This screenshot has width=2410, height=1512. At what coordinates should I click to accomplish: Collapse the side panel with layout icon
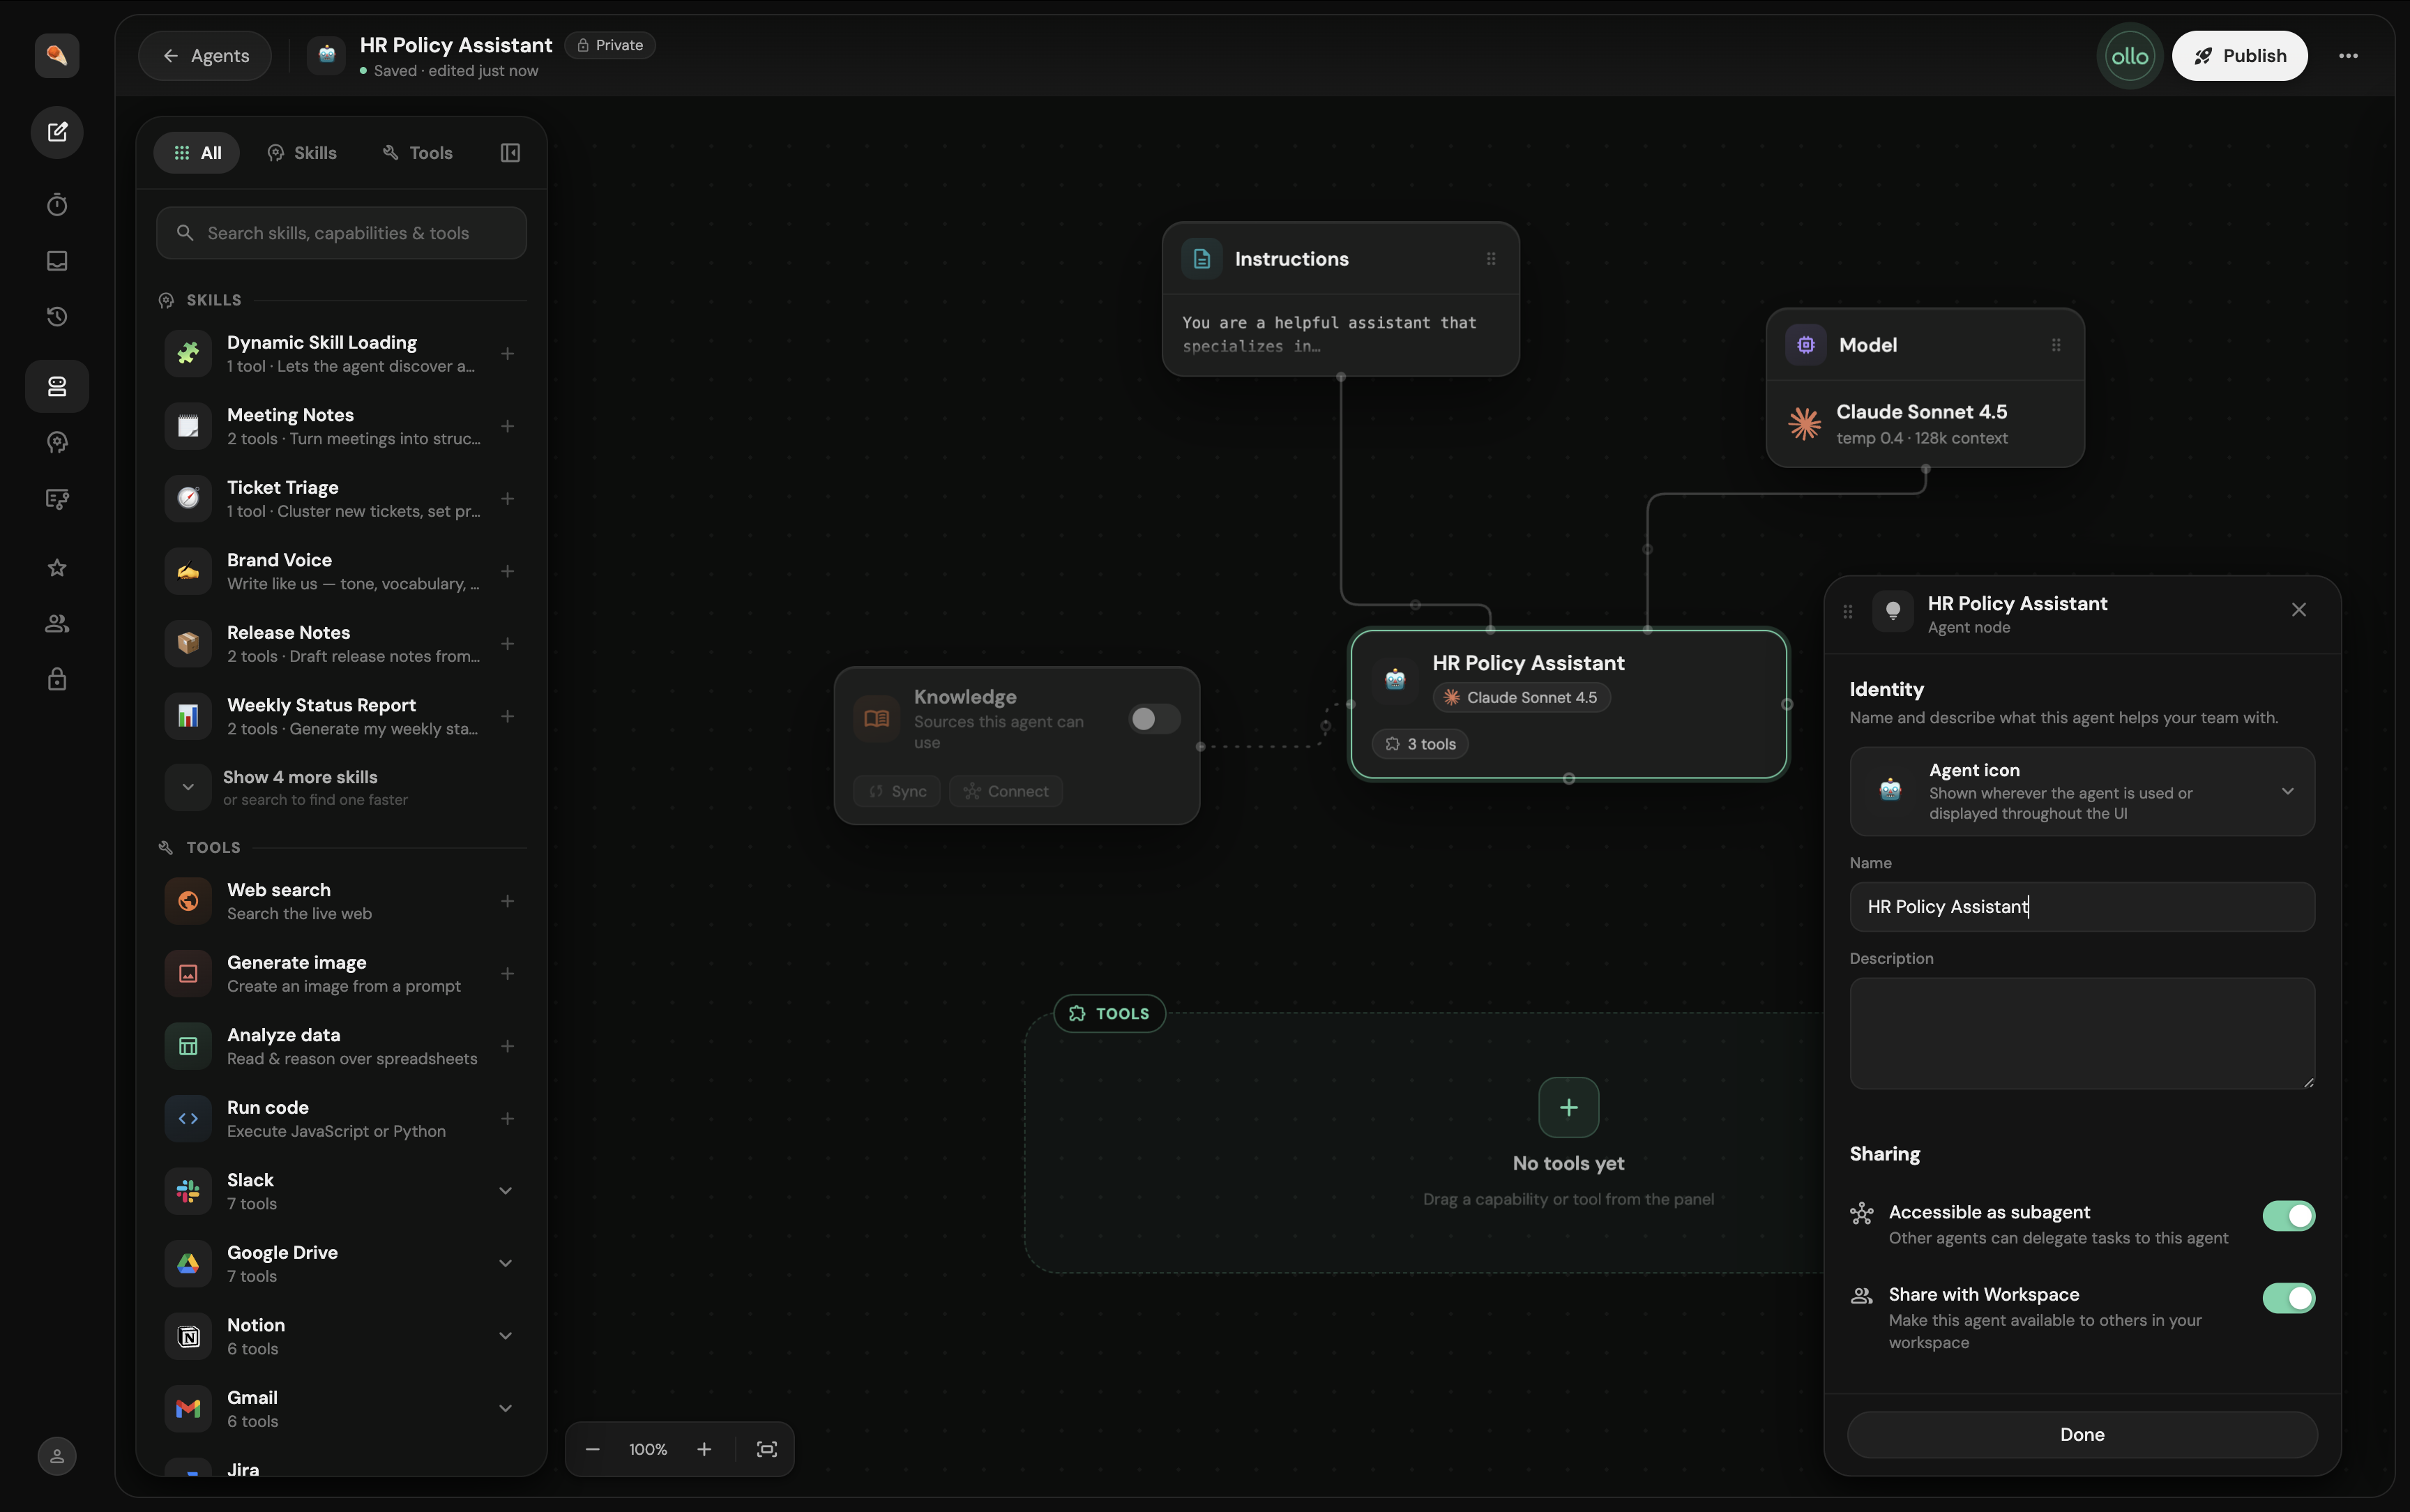[510, 153]
